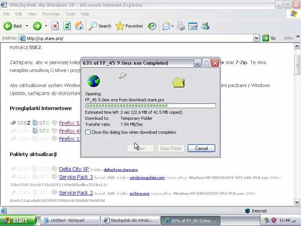
Task: Open the Back button history dropdown arrow
Action: pos(27,26)
